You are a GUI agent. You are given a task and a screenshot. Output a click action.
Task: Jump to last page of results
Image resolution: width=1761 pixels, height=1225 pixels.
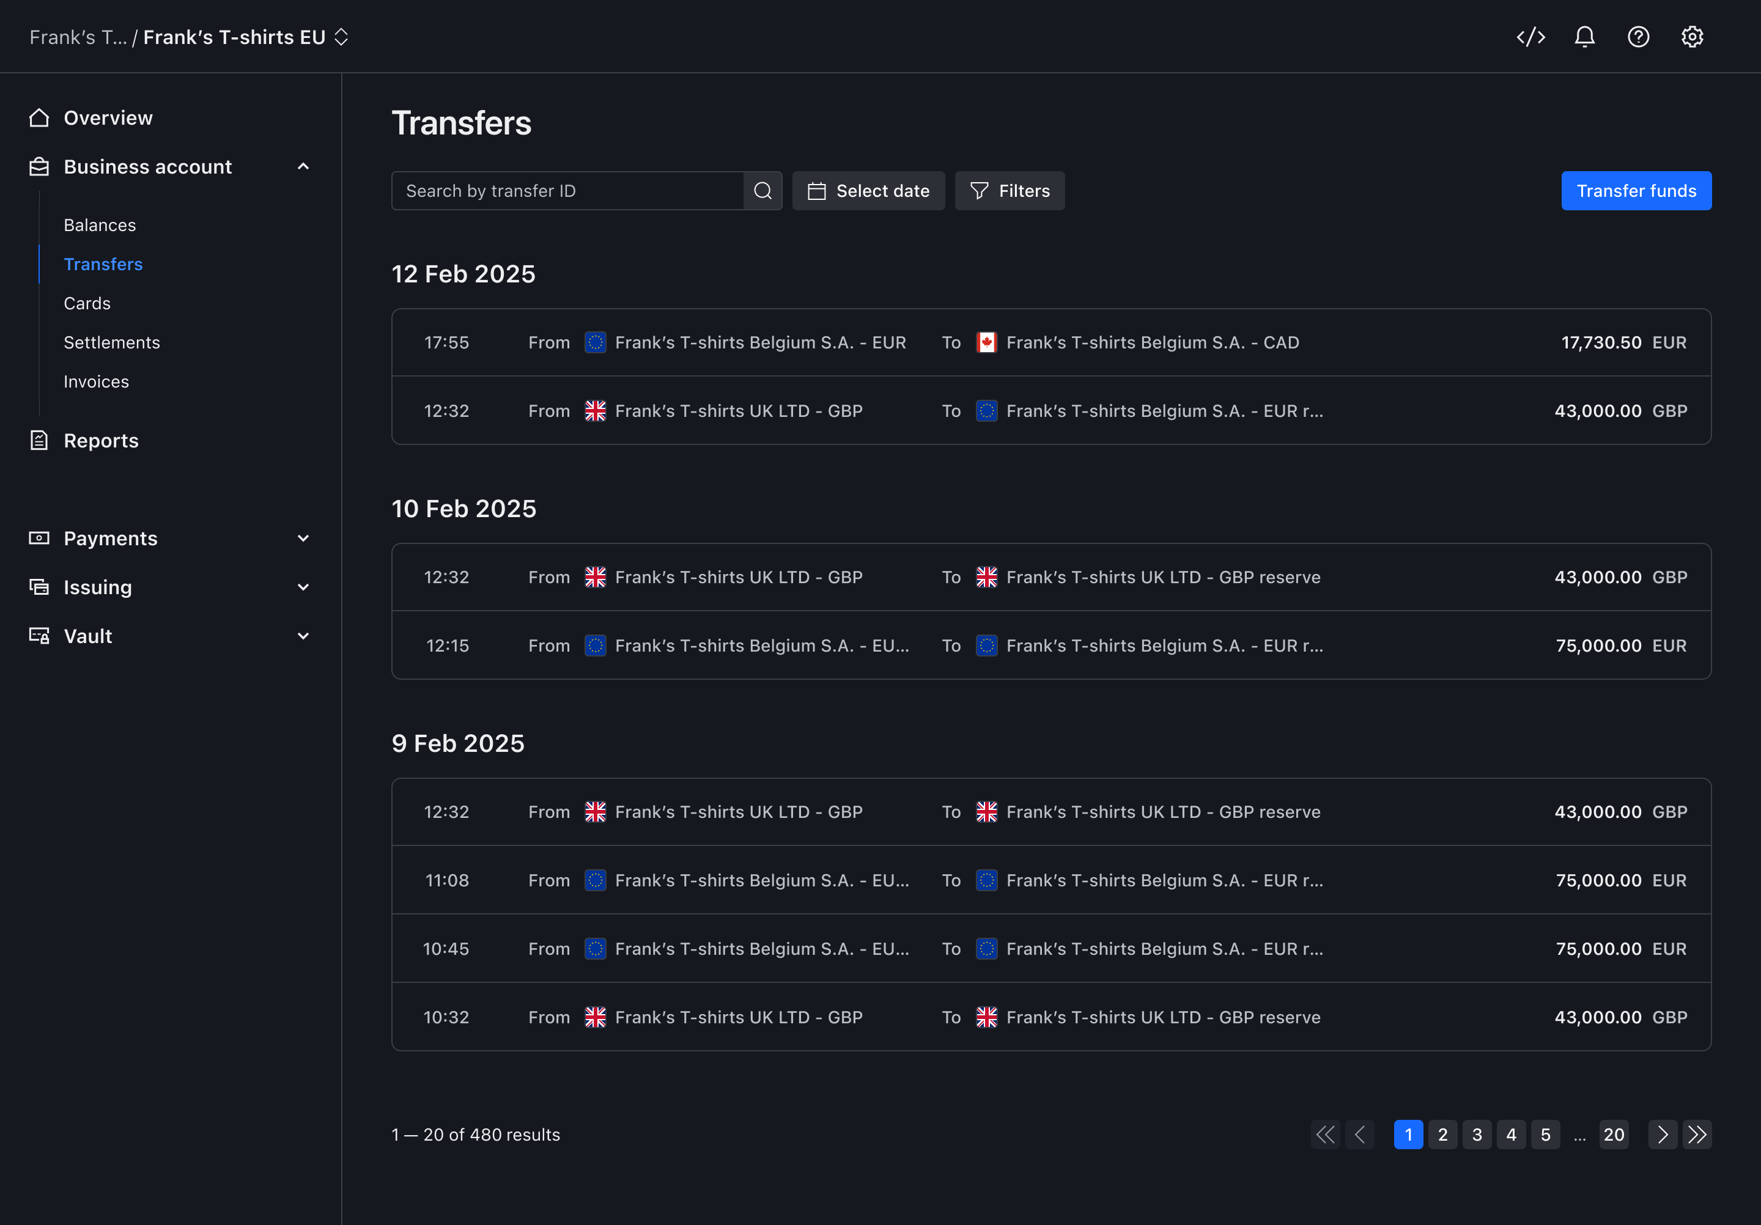pos(1697,1135)
